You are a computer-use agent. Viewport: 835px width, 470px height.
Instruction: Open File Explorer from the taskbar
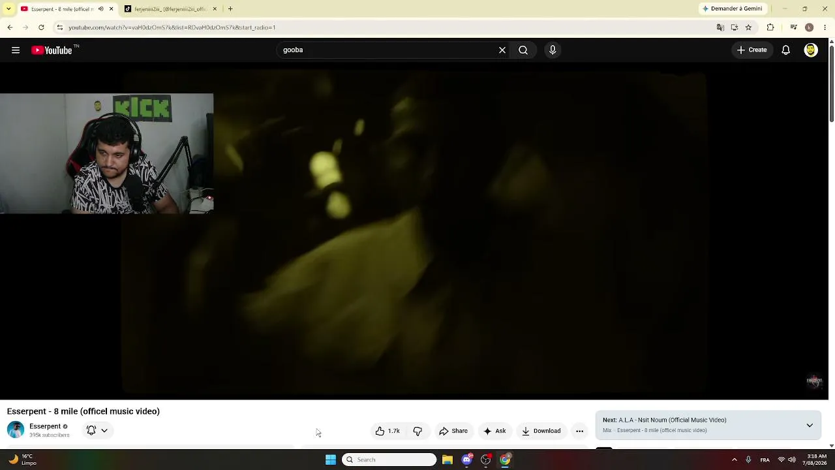click(x=448, y=460)
